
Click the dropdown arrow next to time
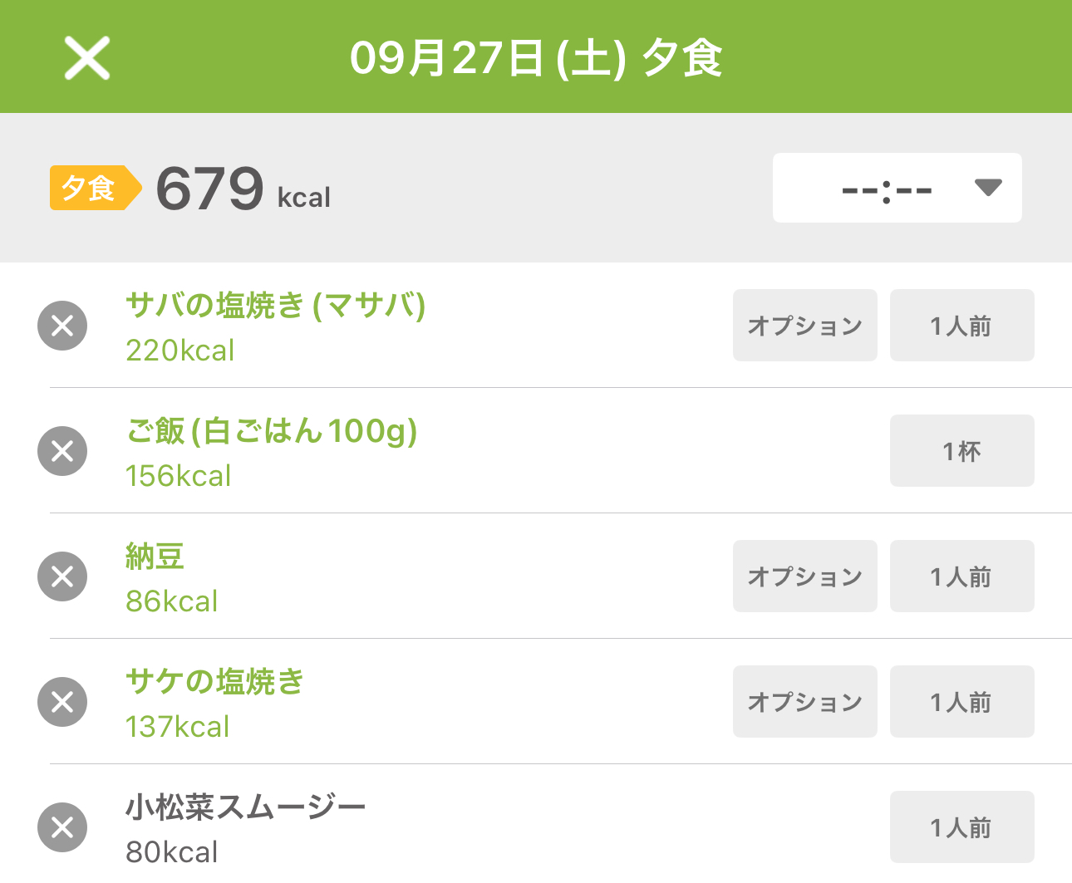(988, 189)
